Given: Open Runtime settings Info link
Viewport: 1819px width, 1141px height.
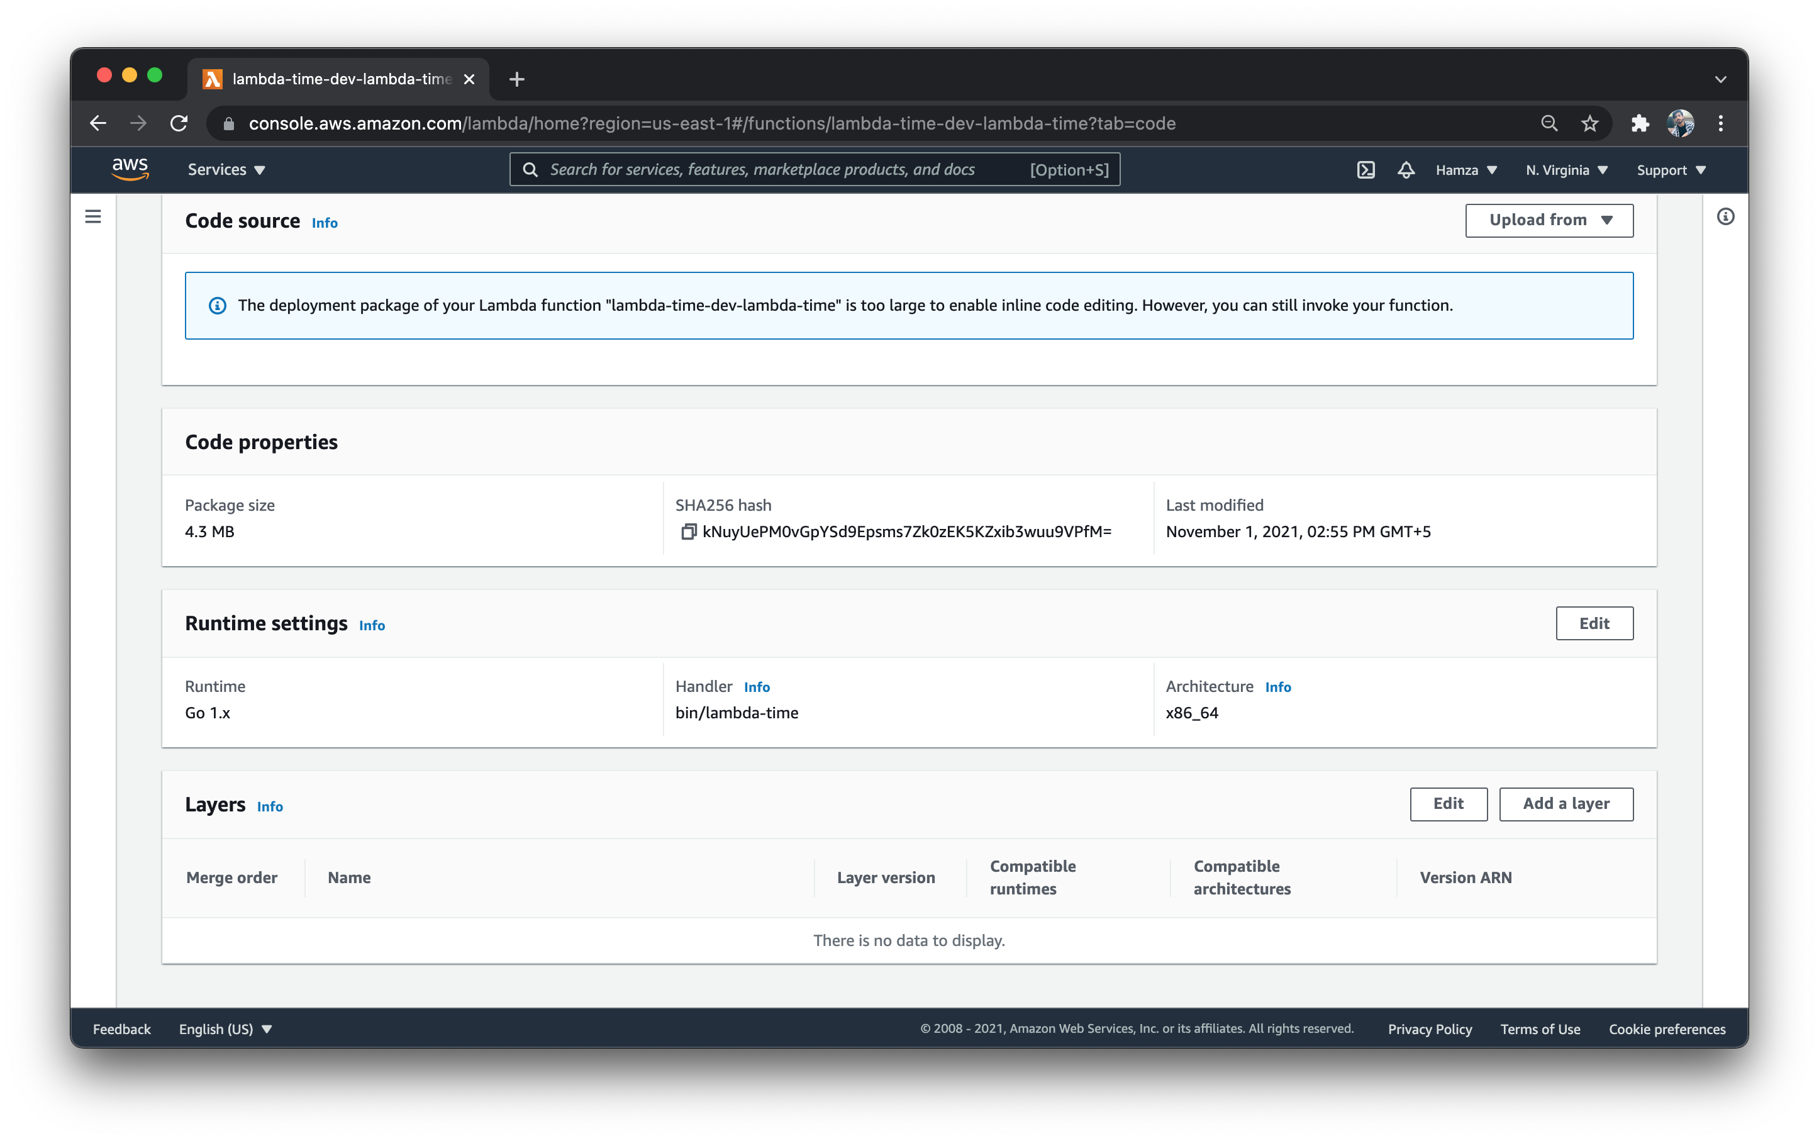Looking at the screenshot, I should (372, 626).
